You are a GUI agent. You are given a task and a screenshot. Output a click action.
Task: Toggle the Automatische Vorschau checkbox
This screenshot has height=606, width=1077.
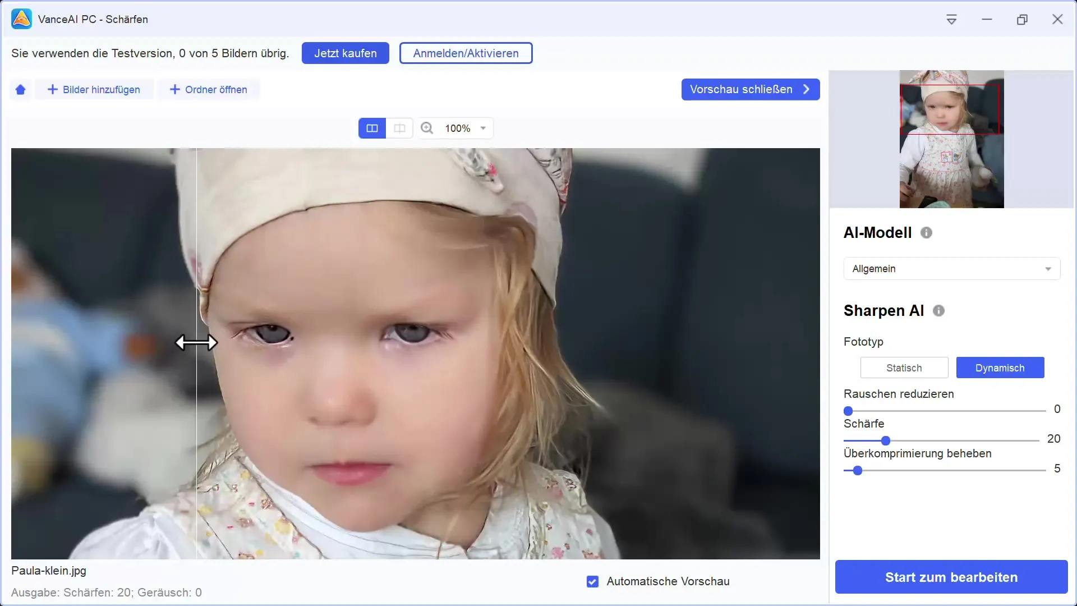[x=592, y=581]
